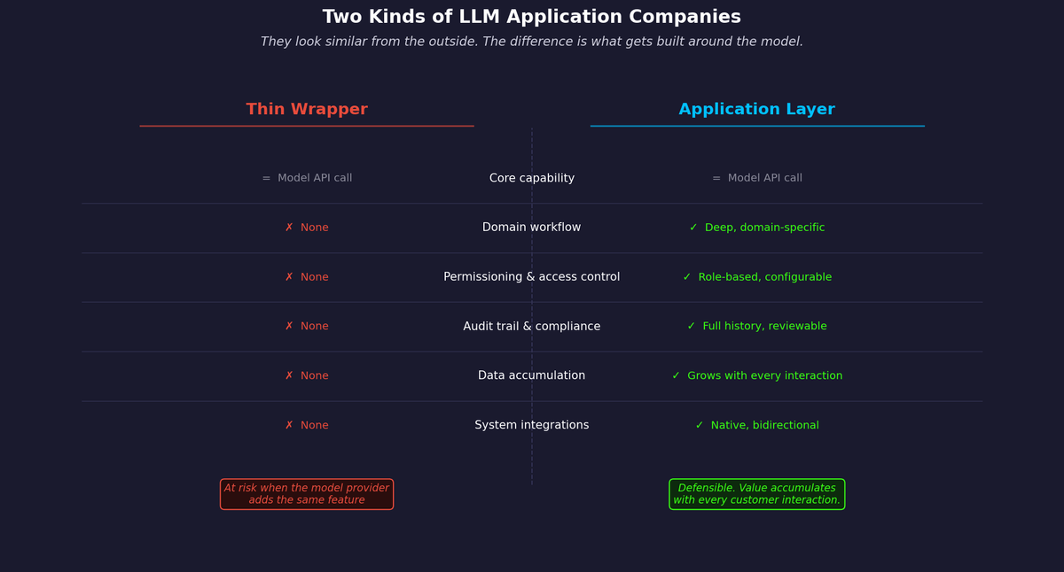Click the red ✗ on the Domain workflow row
Image resolution: width=1064 pixels, height=572 pixels.
click(288, 227)
